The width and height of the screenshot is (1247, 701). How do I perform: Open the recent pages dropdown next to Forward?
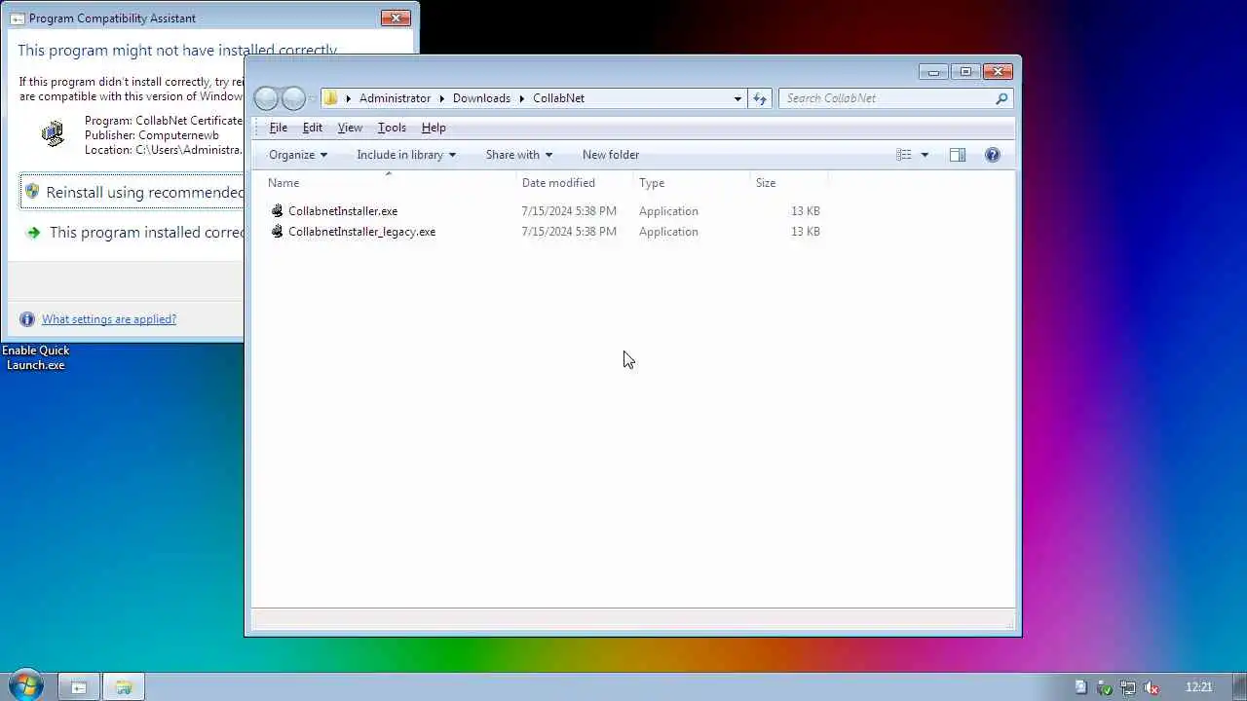pos(312,98)
